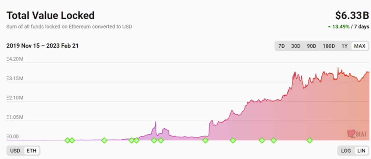Image resolution: width=371 pixels, height=159 pixels.
Task: Click the $6.33B total value figure
Action: [x=352, y=15]
